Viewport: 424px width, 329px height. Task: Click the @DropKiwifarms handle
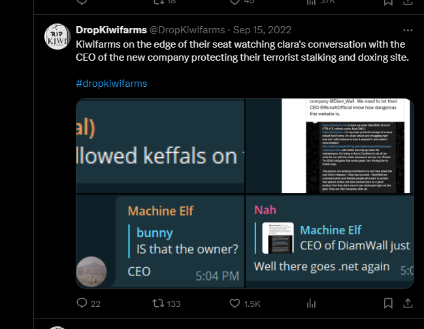pyautogui.click(x=189, y=30)
